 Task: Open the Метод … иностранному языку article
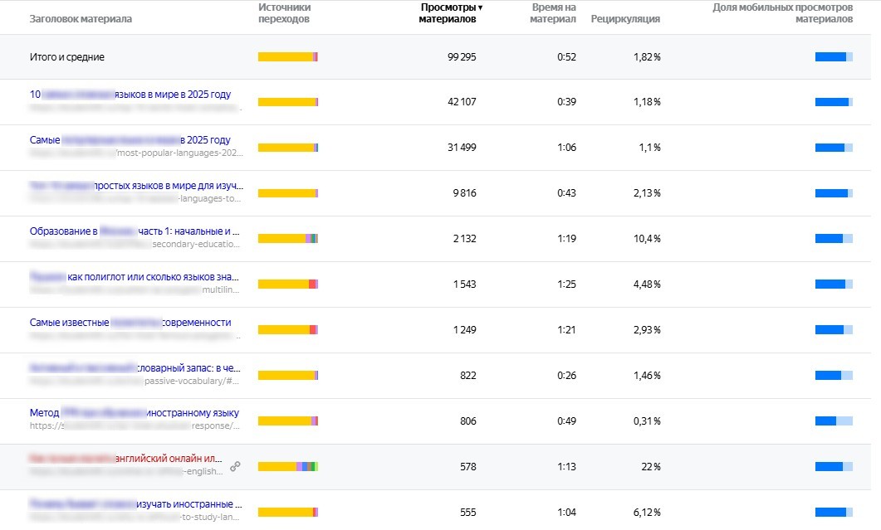pos(135,413)
